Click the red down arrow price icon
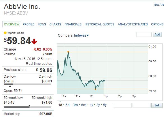Screen dimensions: 164x117 tap(34, 41)
